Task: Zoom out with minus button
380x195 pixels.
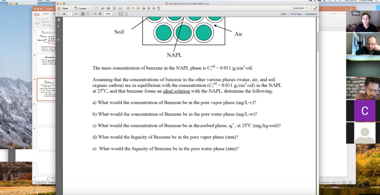Action: click(x=95, y=14)
